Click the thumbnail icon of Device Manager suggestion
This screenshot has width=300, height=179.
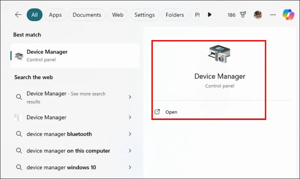pyautogui.click(x=18, y=117)
